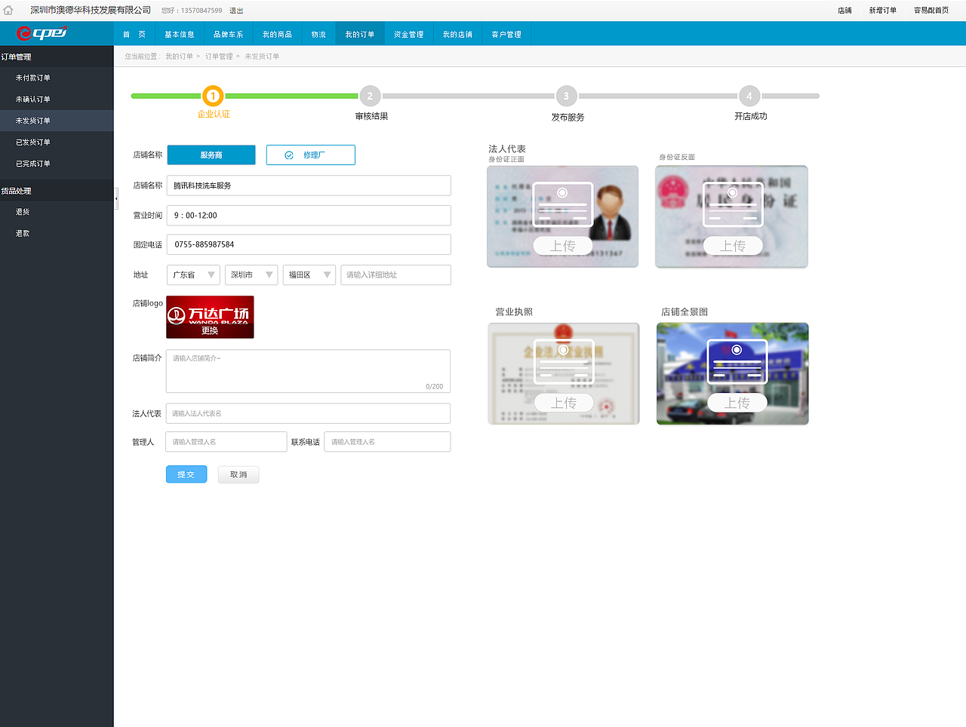Click the ID card front upload icon
This screenshot has width=966, height=727.
pyautogui.click(x=563, y=204)
